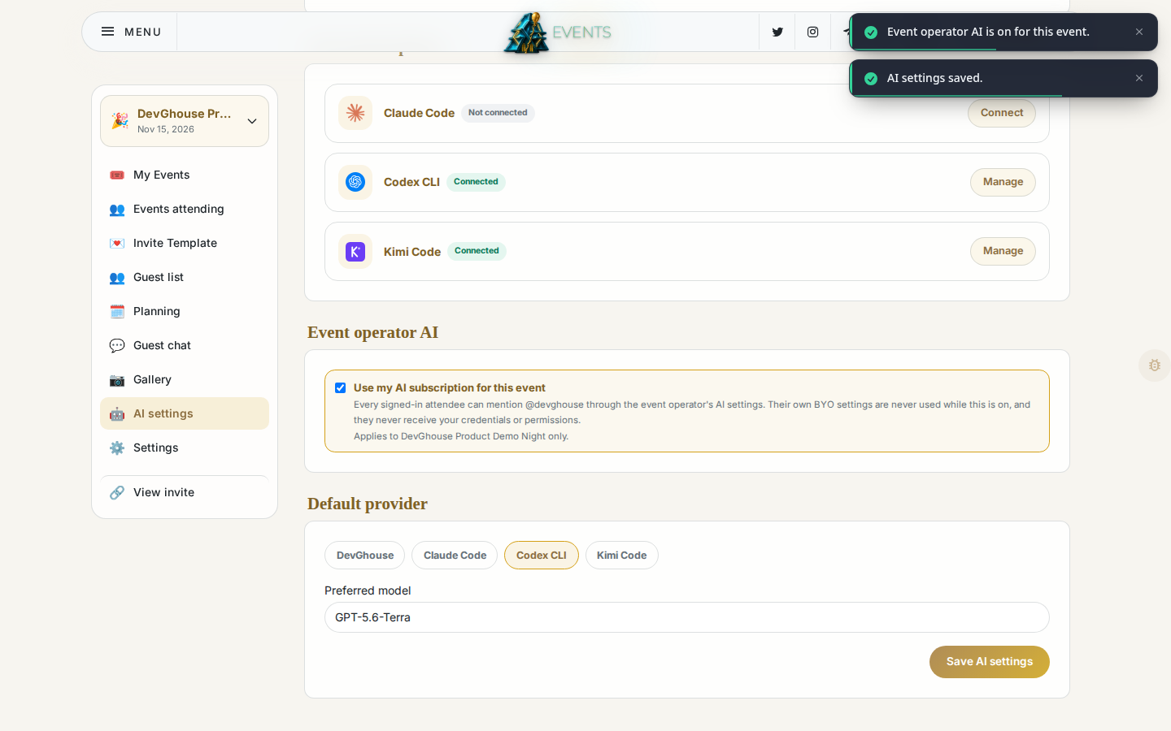Open Events attending in sidebar
The height and width of the screenshot is (731, 1171).
pyautogui.click(x=185, y=209)
